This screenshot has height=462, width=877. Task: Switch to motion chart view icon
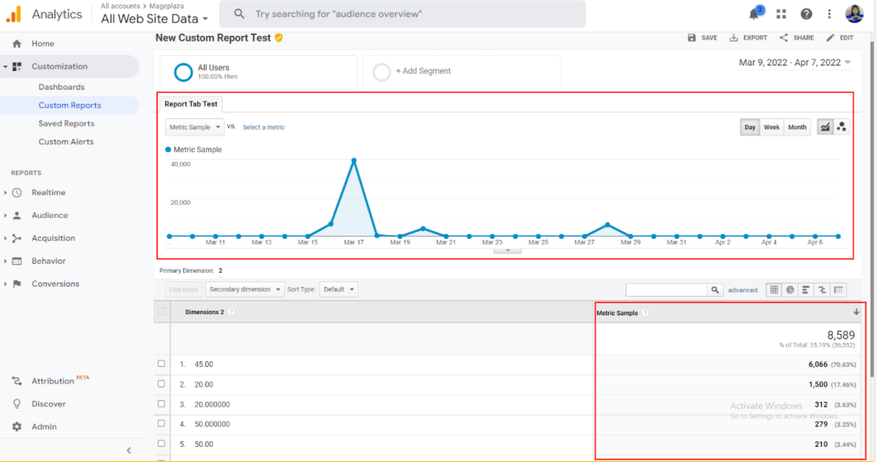pyautogui.click(x=842, y=127)
